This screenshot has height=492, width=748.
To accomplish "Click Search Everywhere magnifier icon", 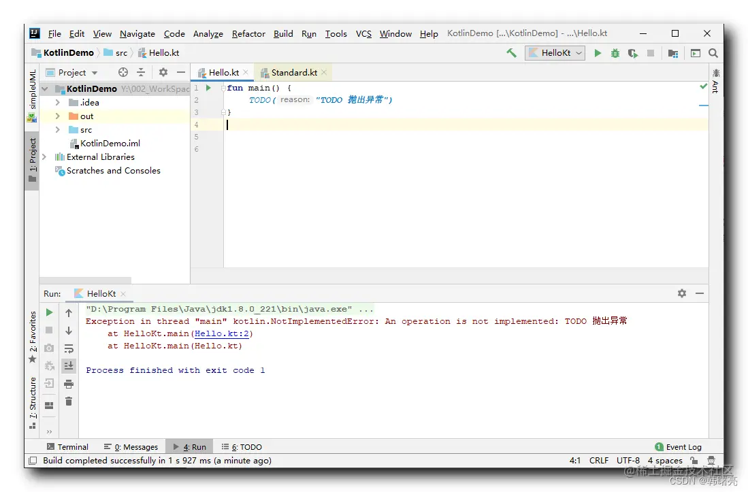I will pos(713,53).
